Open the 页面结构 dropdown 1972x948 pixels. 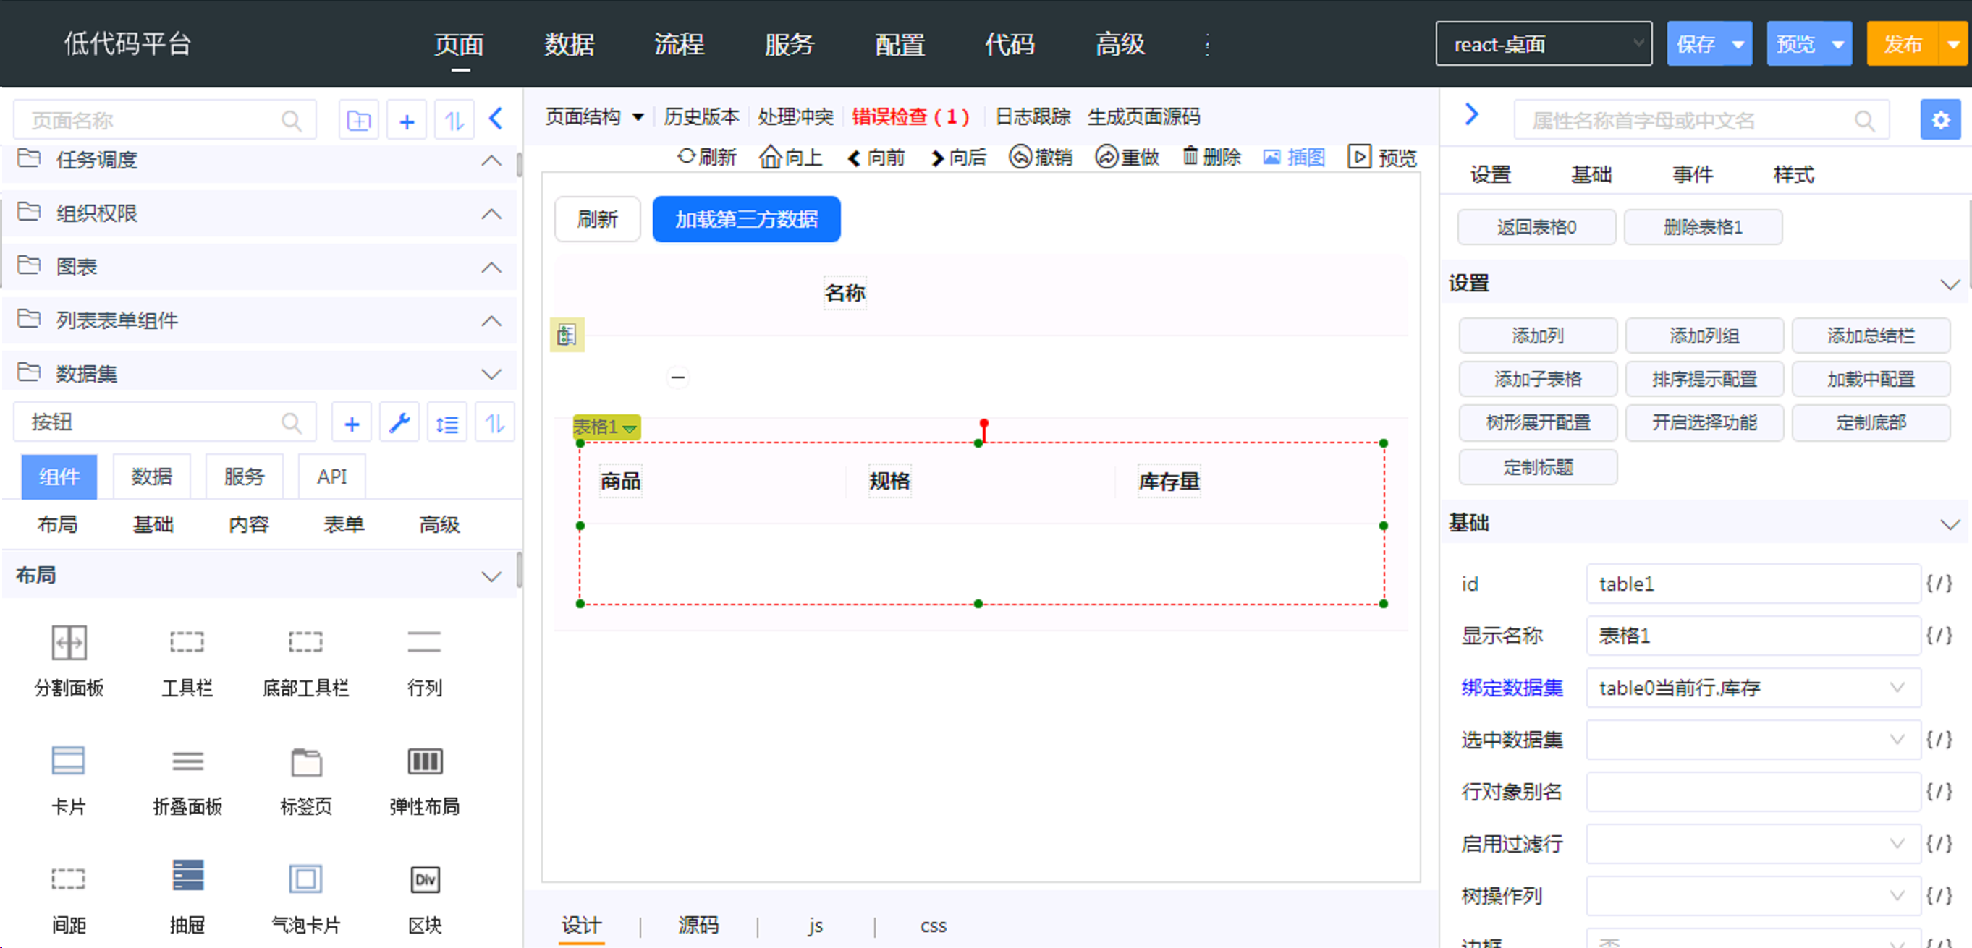click(594, 117)
